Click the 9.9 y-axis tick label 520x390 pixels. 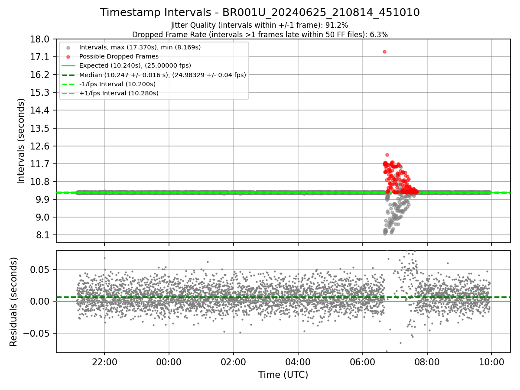coord(43,199)
